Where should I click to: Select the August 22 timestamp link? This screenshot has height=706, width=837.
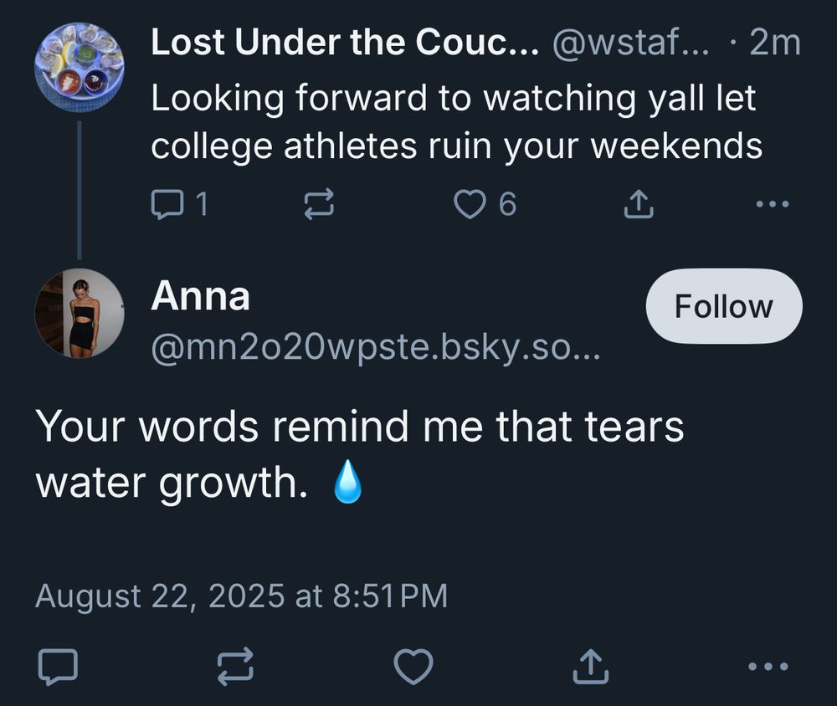(242, 596)
